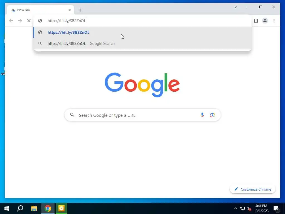Viewport: 285px width, 214px height.
Task: Open the Windows Start menu
Action: coord(7,208)
